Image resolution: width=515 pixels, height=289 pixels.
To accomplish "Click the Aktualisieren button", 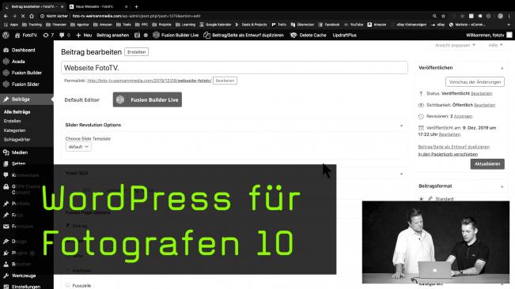I will click(487, 163).
